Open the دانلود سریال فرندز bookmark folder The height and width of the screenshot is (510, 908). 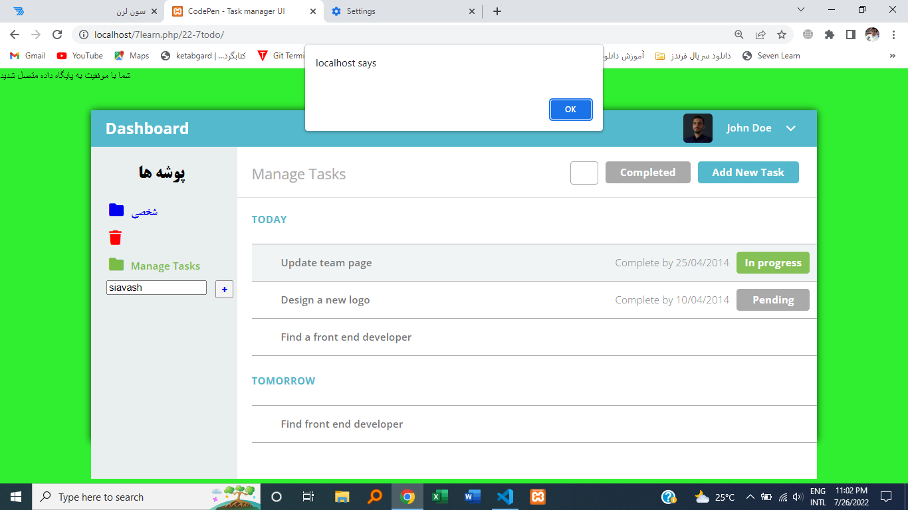pos(693,56)
